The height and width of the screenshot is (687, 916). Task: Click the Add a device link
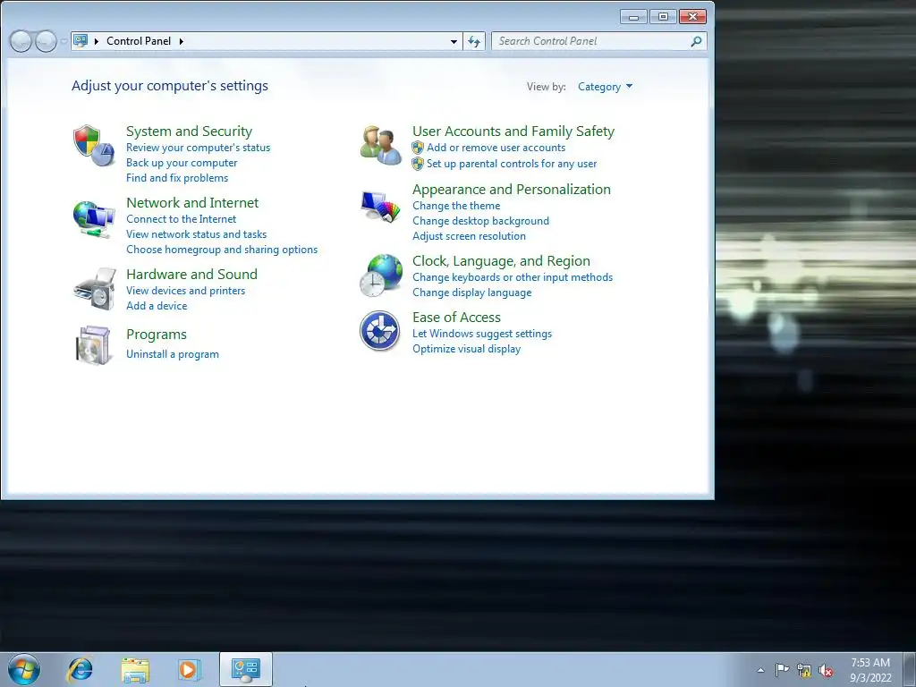pyautogui.click(x=157, y=306)
